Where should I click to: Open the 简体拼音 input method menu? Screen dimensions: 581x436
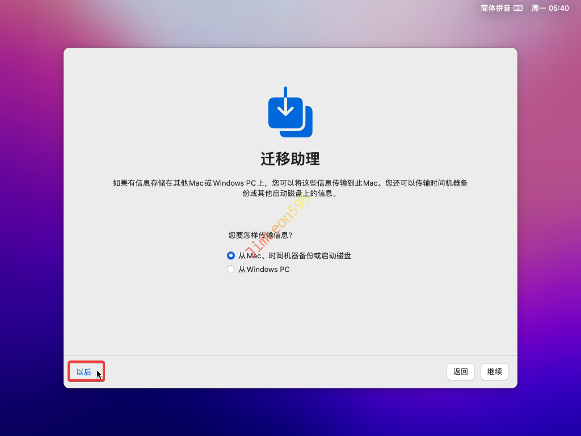[495, 8]
